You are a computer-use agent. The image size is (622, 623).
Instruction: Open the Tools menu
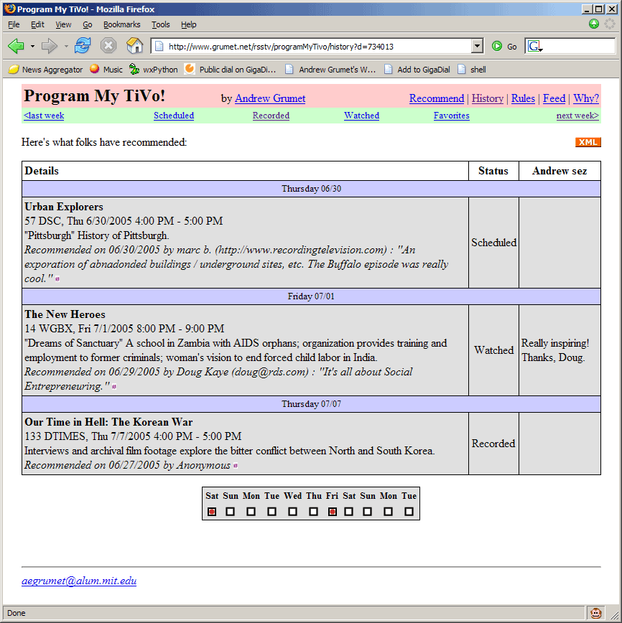(160, 24)
